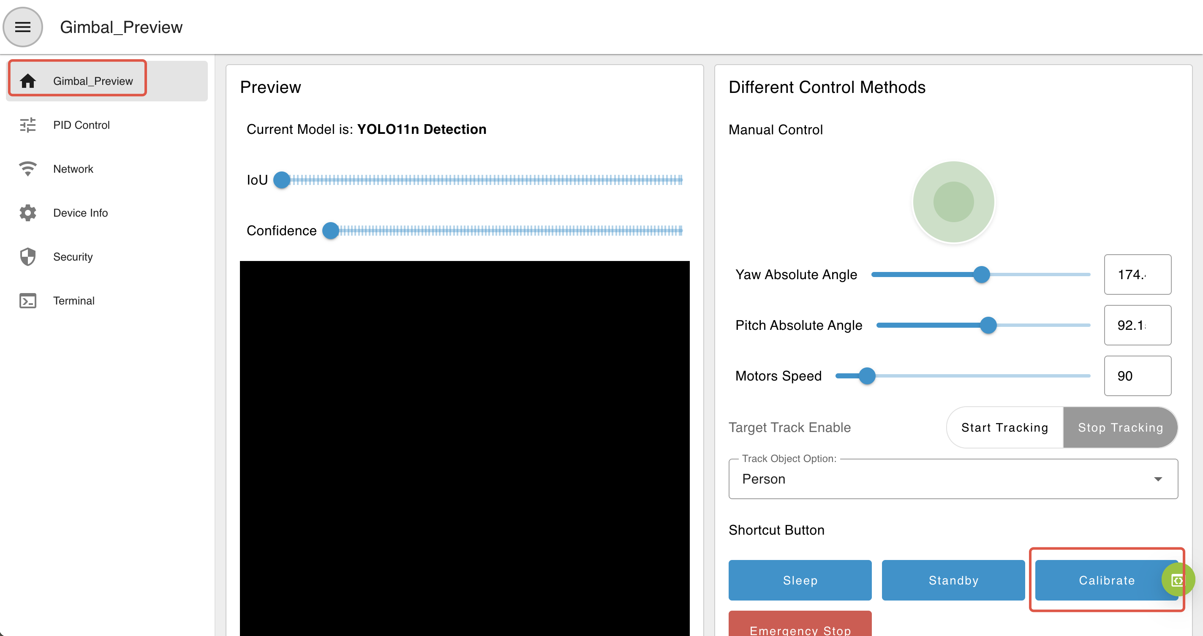Click the 'Preview' panel heading
Screen dimensions: 1203x636
pyautogui.click(x=270, y=87)
